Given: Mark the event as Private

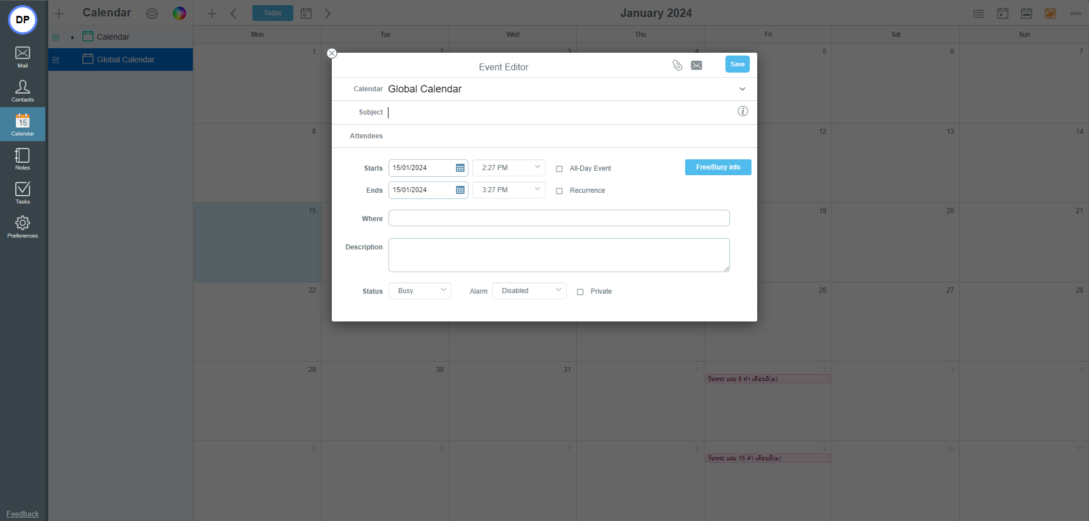Looking at the screenshot, I should point(580,292).
